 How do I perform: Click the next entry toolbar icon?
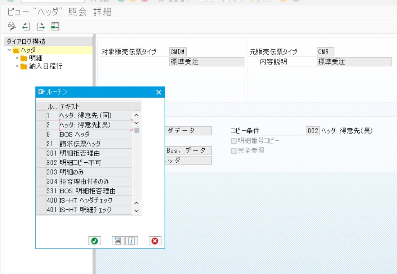(x=41, y=26)
